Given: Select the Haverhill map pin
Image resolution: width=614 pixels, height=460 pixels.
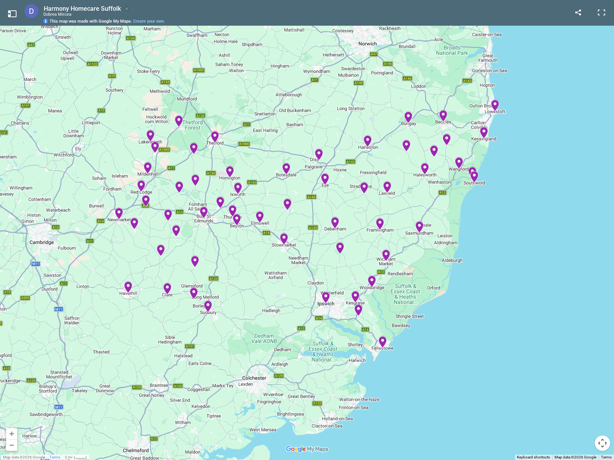Looking at the screenshot, I should [x=128, y=287].
